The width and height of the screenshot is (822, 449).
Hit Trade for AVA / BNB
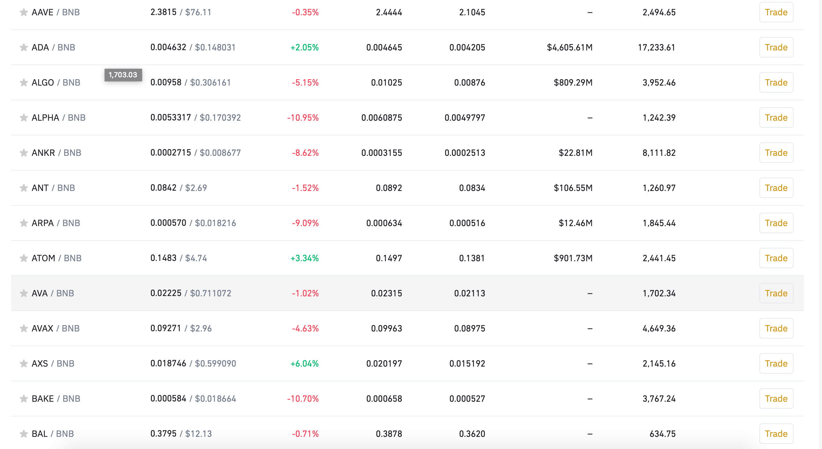pyautogui.click(x=776, y=293)
